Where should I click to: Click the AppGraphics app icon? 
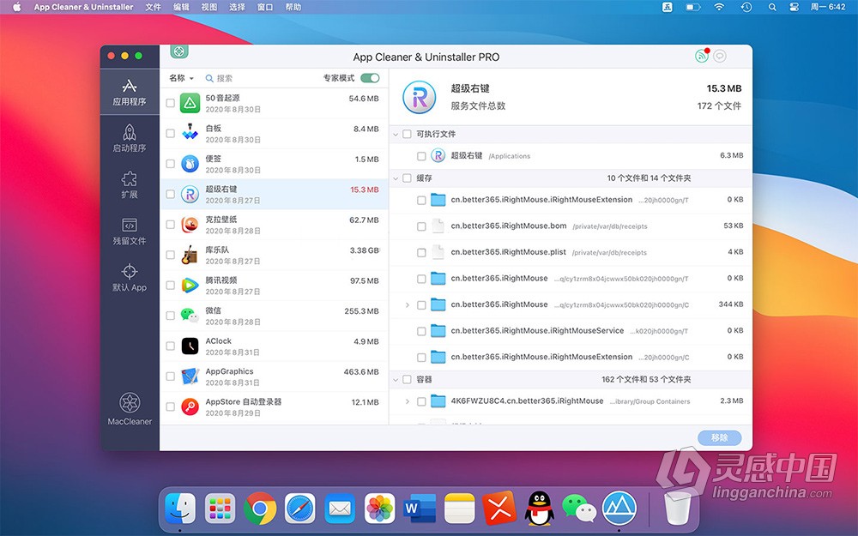190,376
